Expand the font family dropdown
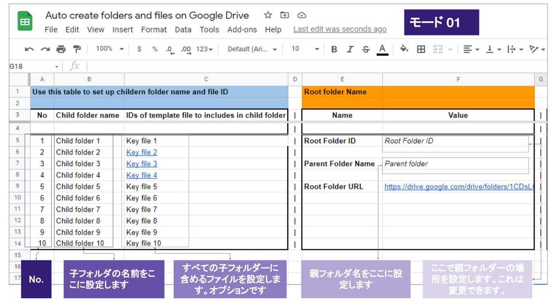Viewport: 556px width, 303px height. click(x=253, y=49)
